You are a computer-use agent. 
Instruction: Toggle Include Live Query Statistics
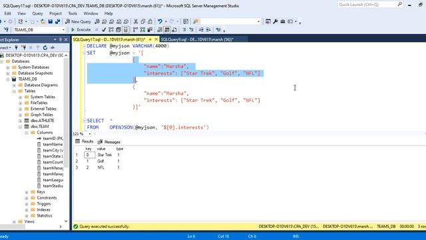tap(143, 29)
